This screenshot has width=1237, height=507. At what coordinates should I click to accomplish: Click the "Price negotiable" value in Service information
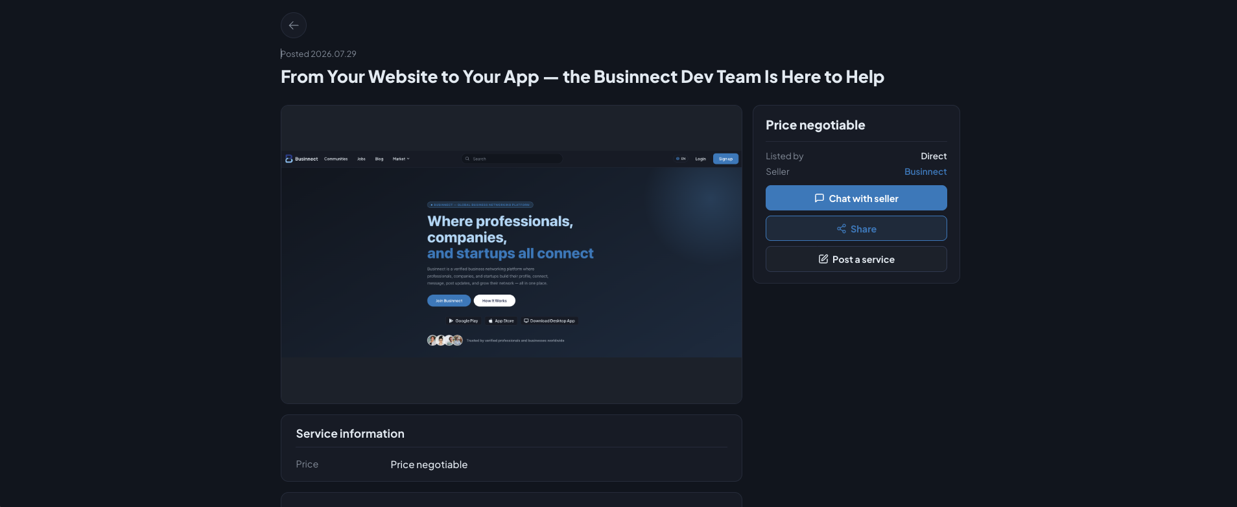coord(429,465)
